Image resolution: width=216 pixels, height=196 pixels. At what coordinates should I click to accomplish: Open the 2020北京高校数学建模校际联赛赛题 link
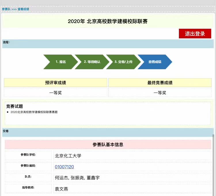click(x=34, y=112)
